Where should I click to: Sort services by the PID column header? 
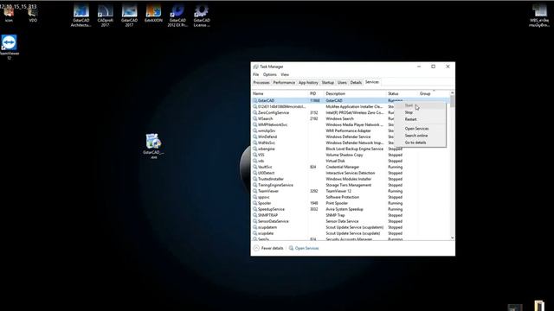click(316, 94)
